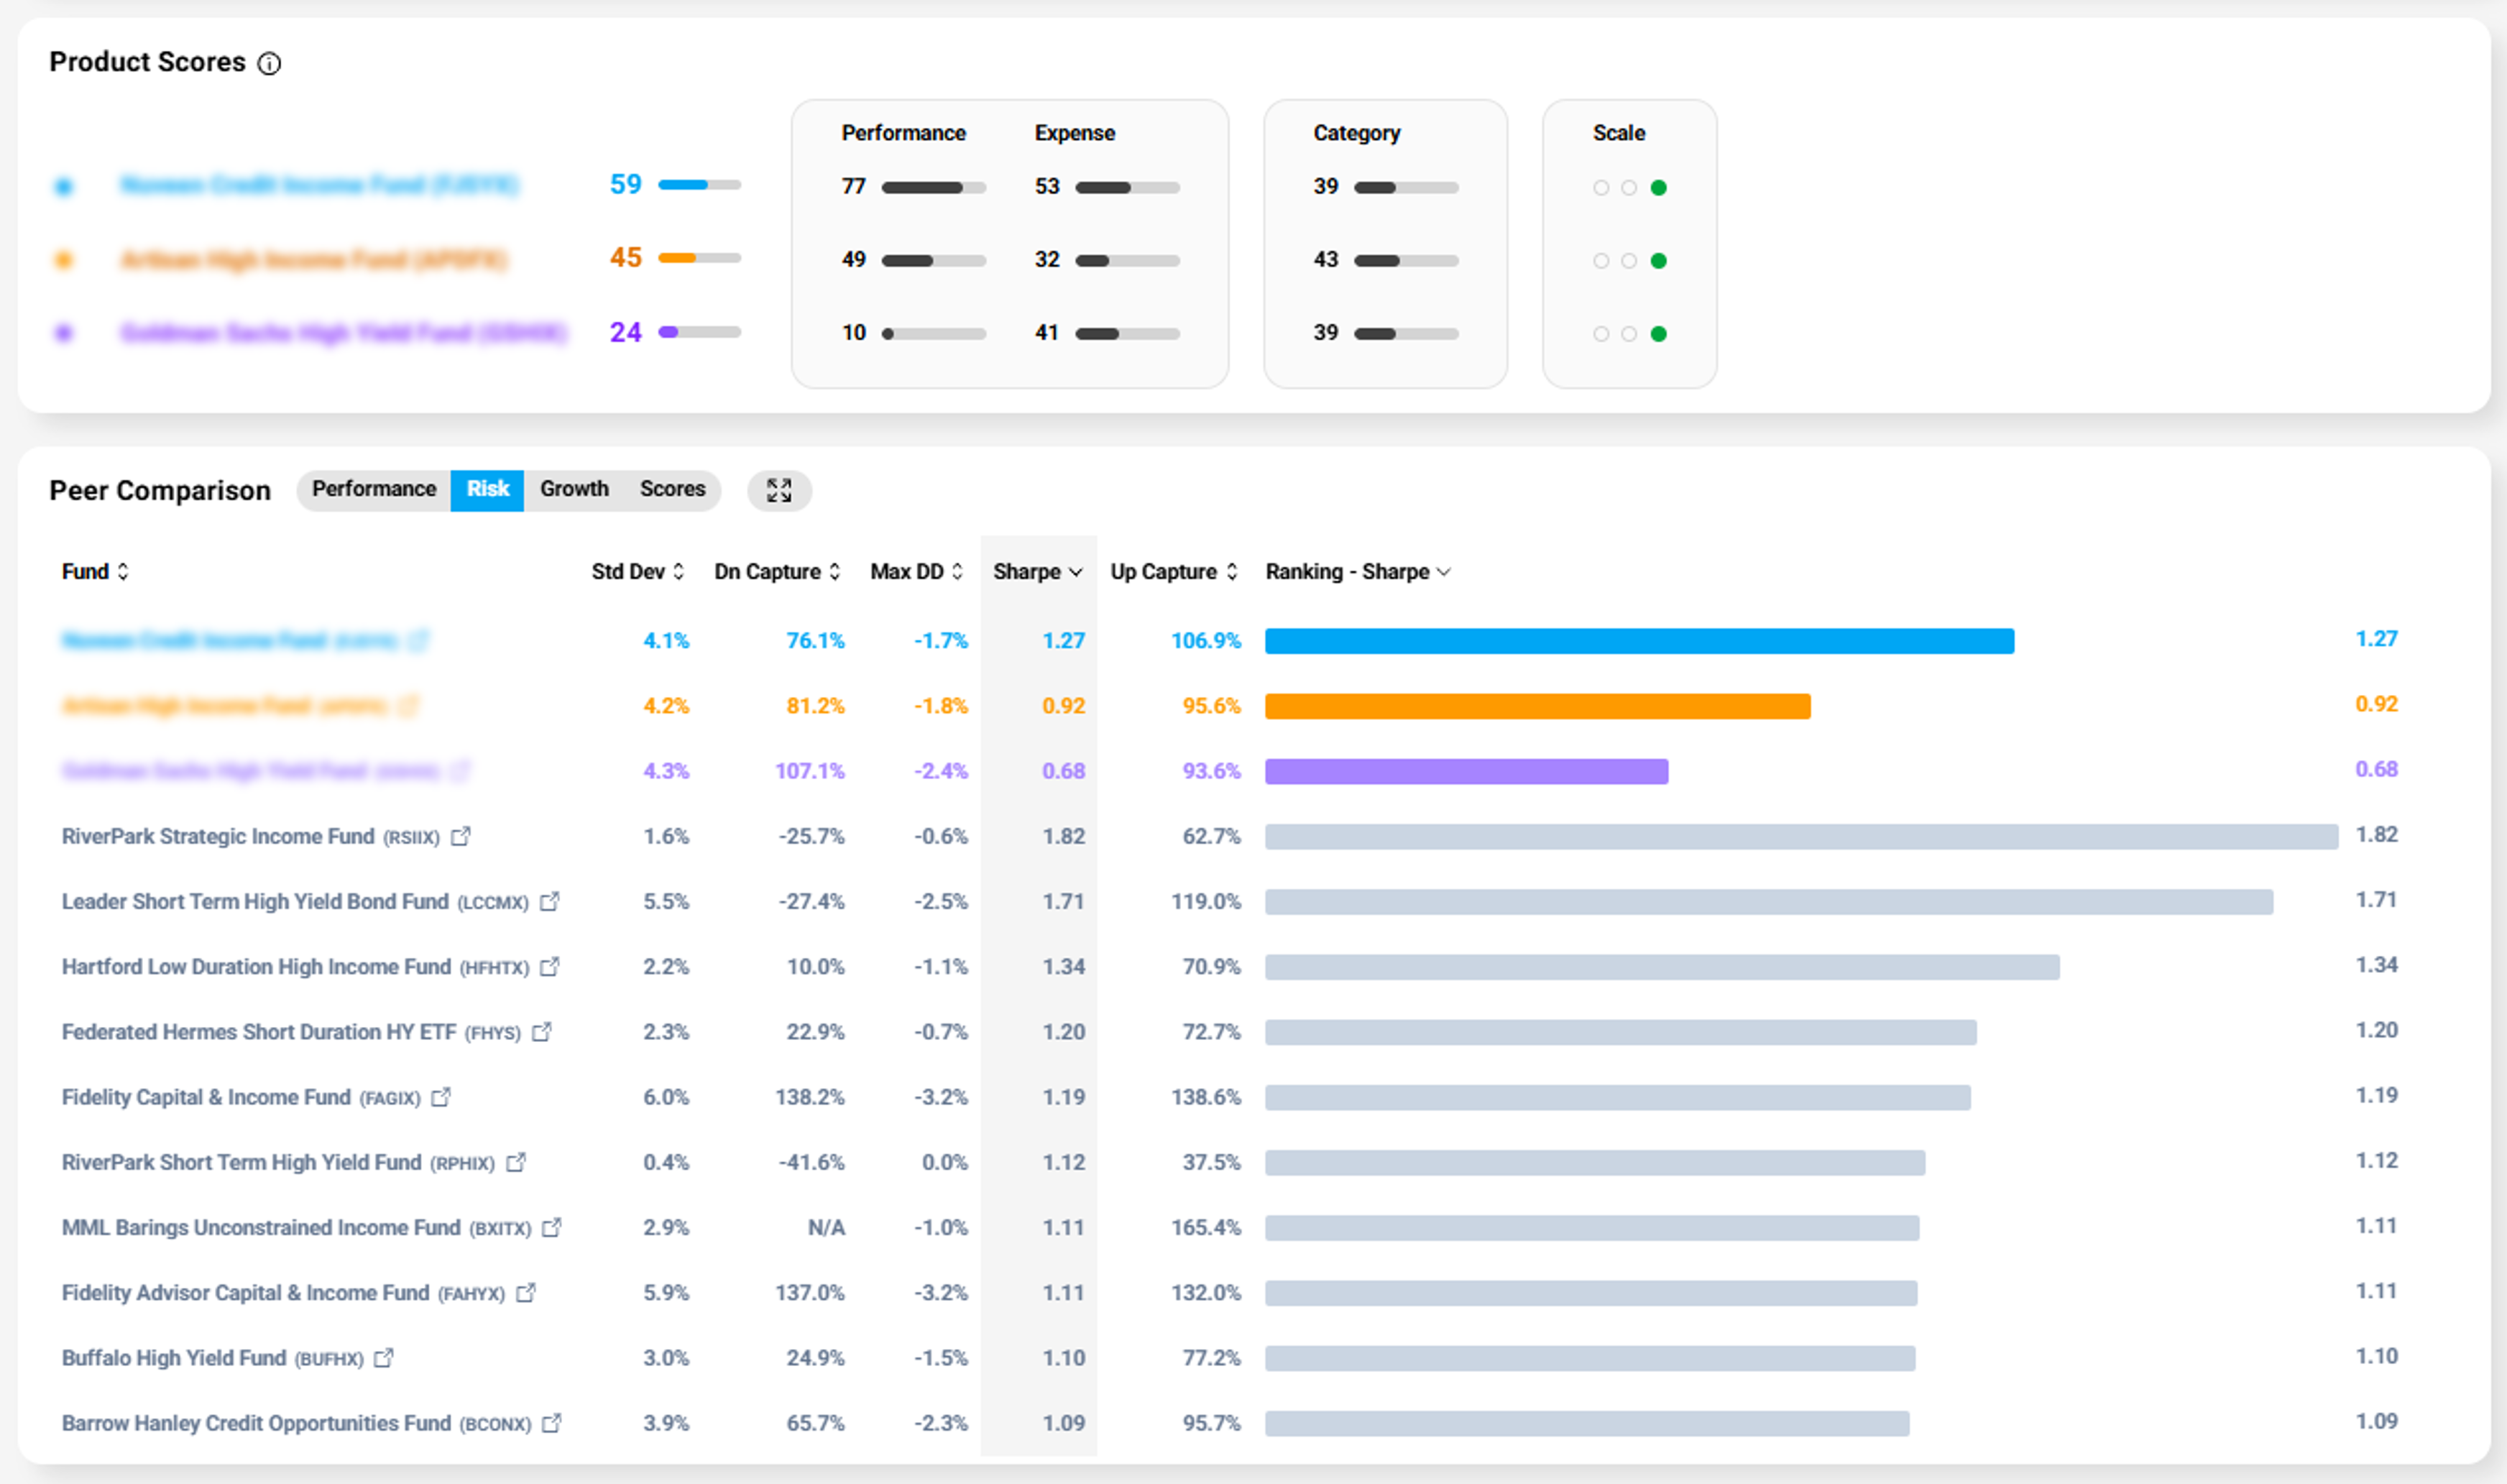Open Fidelity Capital & Income Fund link
This screenshot has width=2507, height=1484.
pyautogui.click(x=241, y=1097)
